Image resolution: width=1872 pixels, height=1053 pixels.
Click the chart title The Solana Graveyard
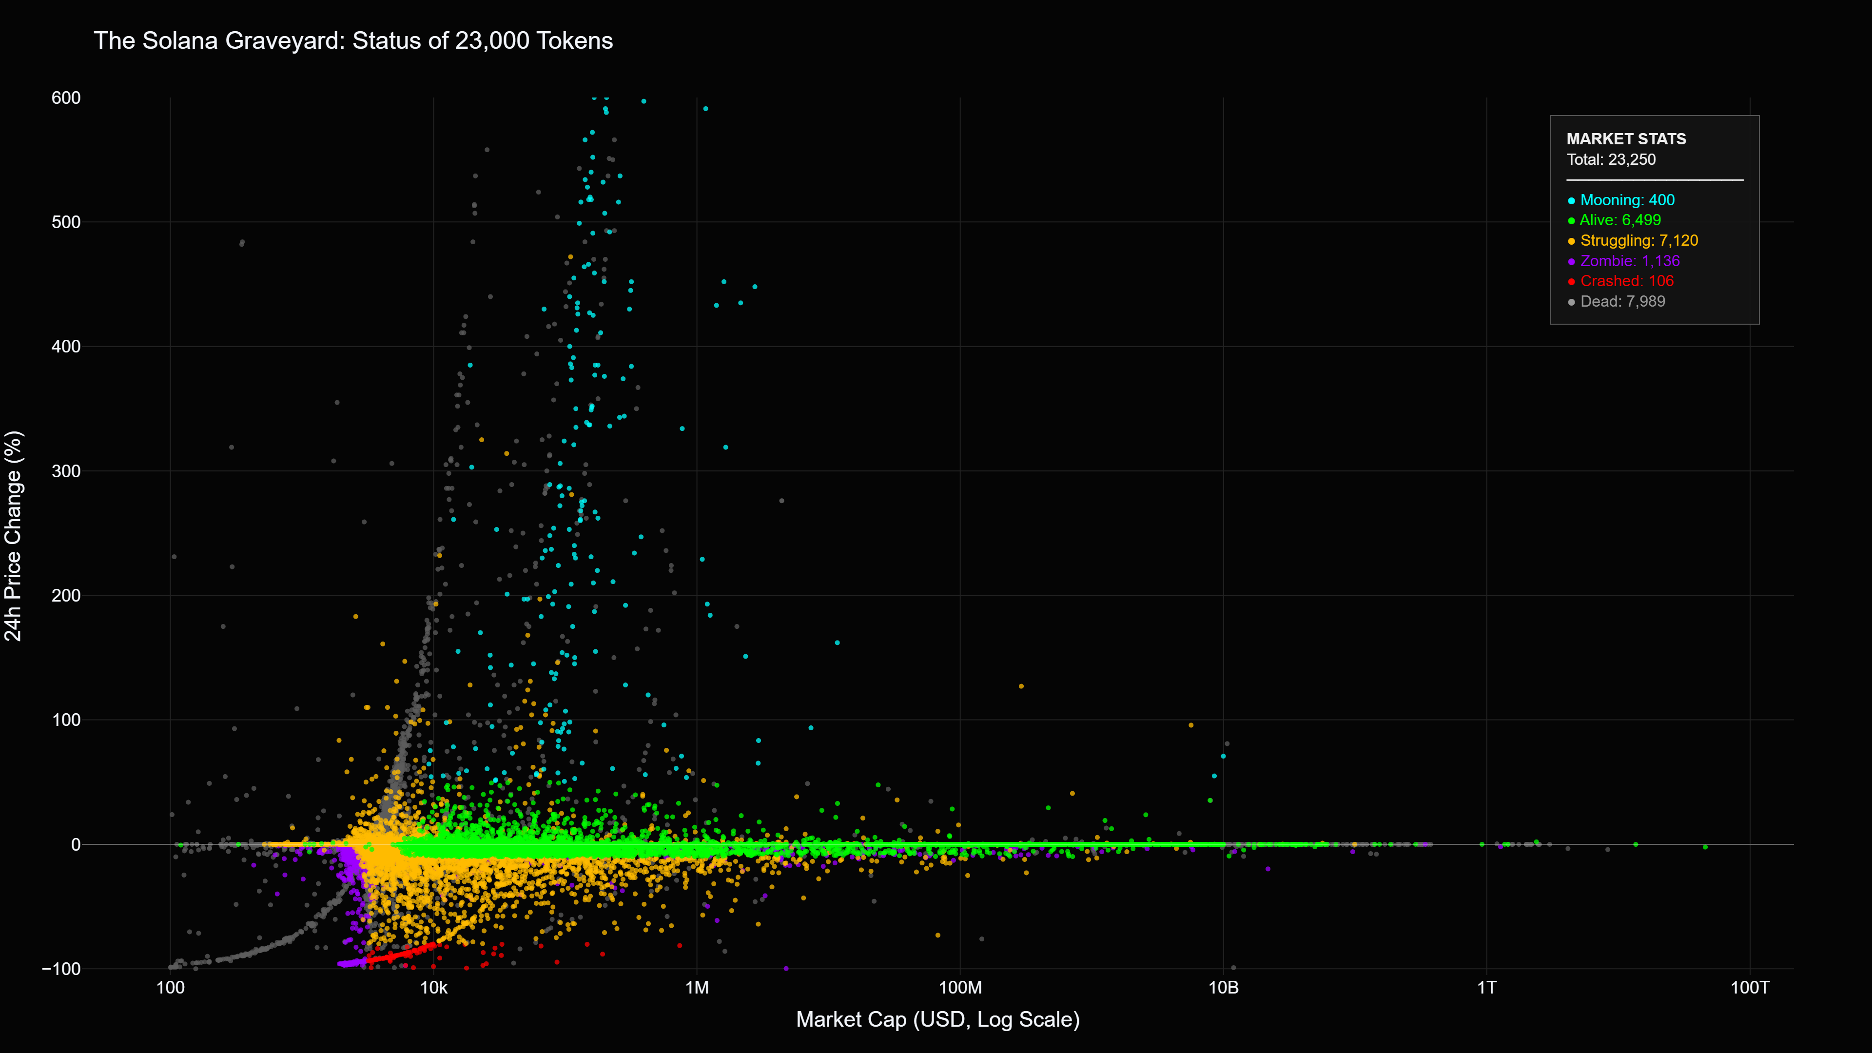pos(356,41)
